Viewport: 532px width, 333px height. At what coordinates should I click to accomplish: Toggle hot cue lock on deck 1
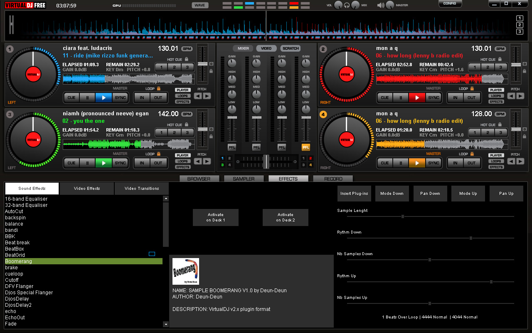point(186,60)
